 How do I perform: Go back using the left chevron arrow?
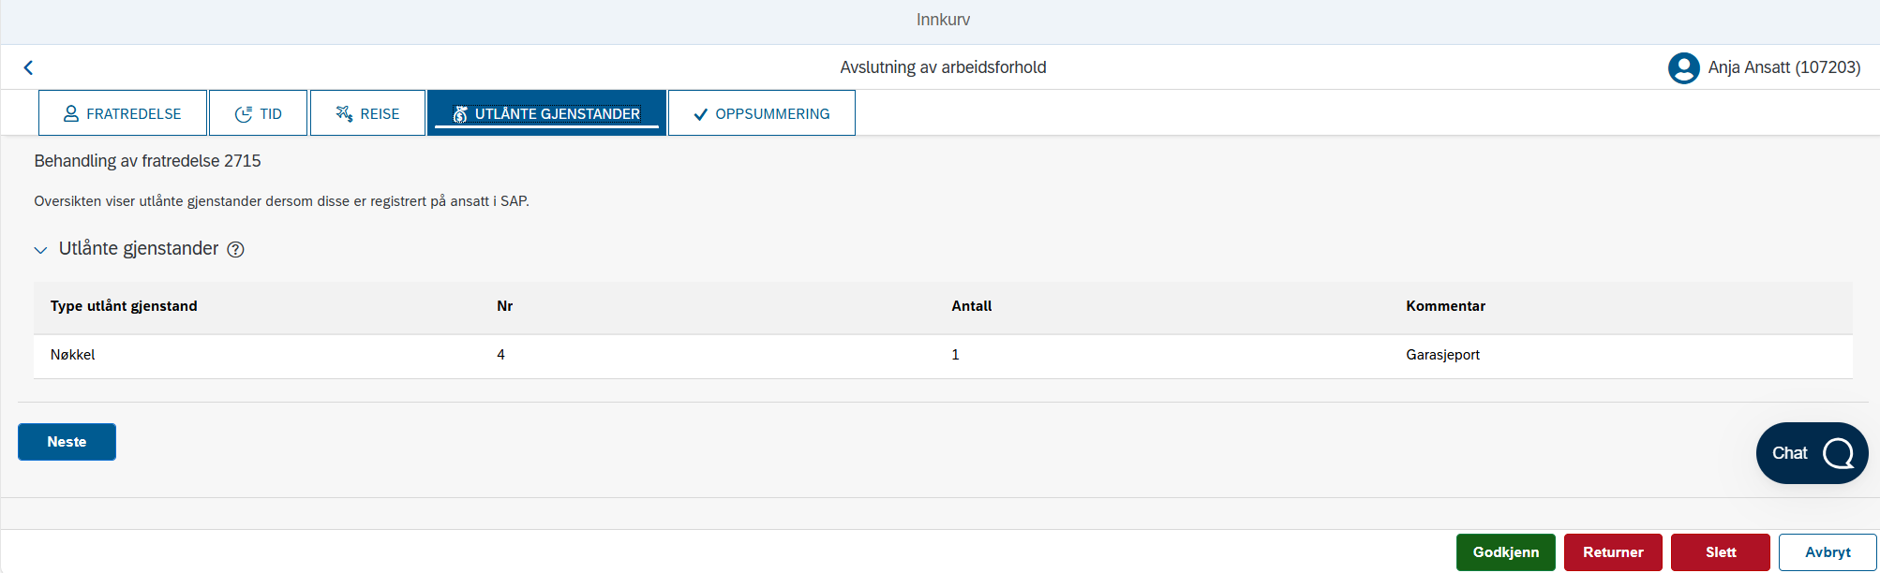point(28,67)
